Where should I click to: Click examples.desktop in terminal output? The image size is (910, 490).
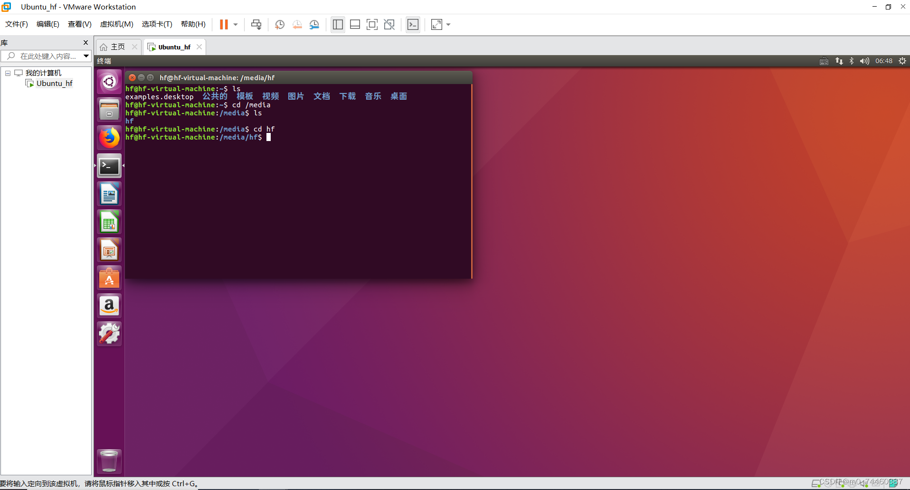tap(160, 97)
